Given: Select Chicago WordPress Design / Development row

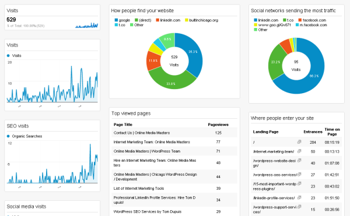Looking at the screenshot, I should coord(174,176).
